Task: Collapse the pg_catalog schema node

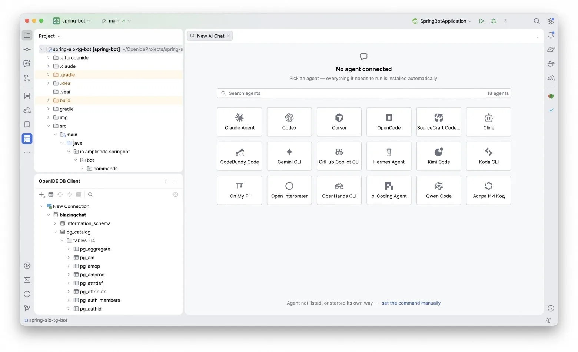Action: (x=55, y=232)
